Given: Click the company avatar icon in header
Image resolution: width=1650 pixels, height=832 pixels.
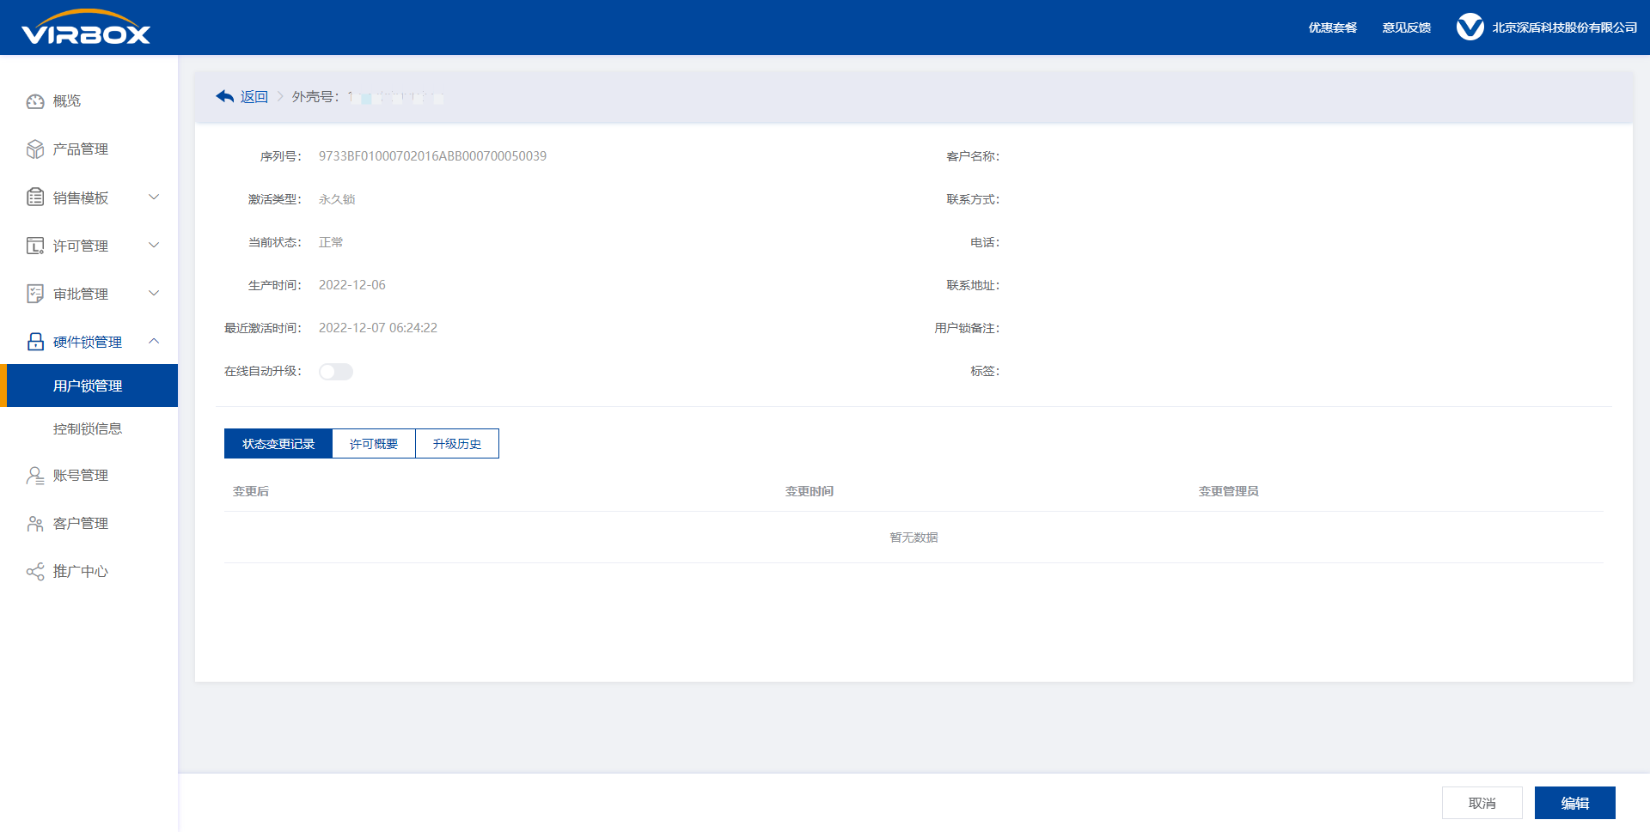Looking at the screenshot, I should coord(1470,27).
